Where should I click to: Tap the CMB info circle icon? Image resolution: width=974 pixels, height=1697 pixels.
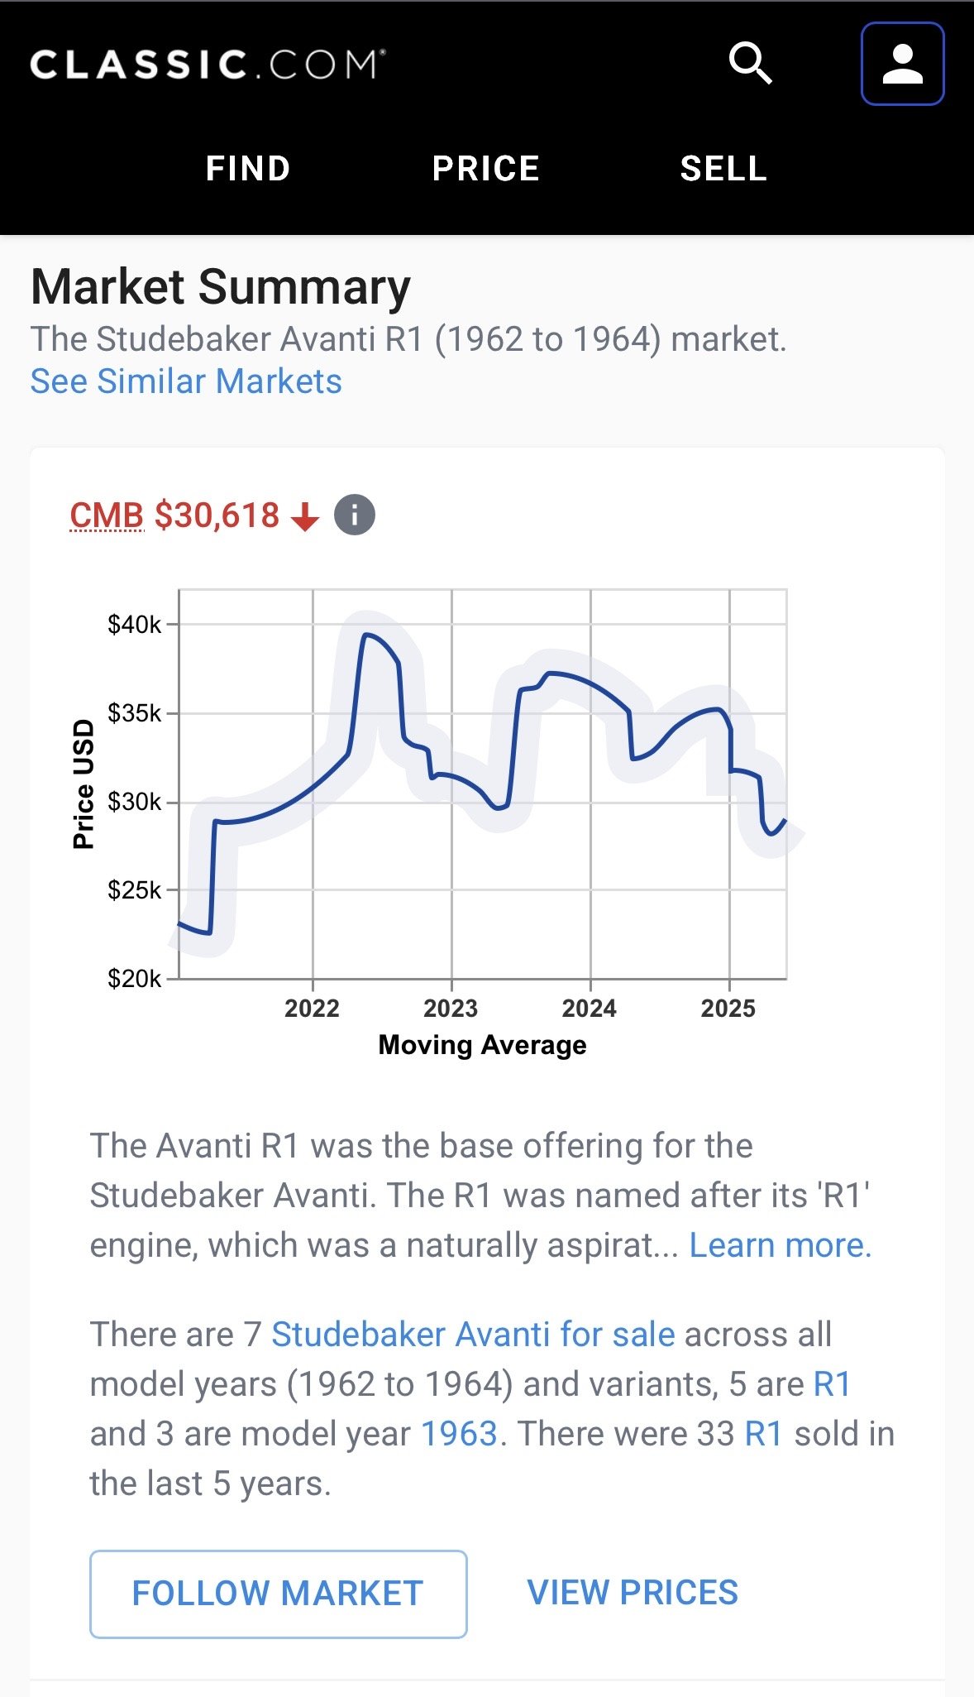[x=355, y=515]
